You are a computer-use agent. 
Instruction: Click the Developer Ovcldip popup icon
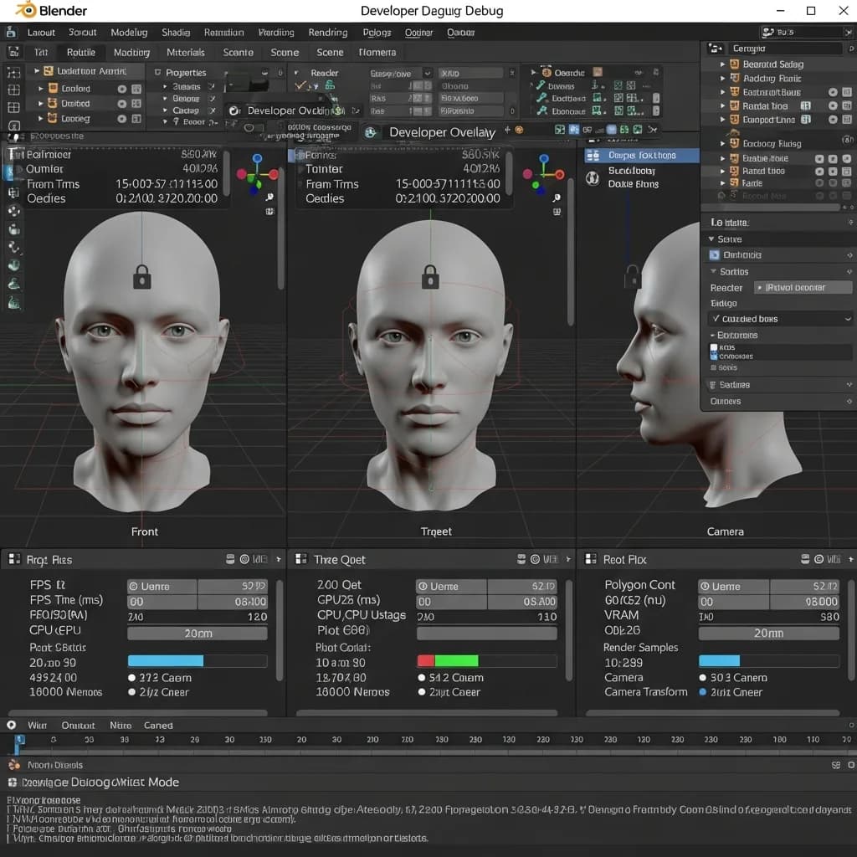click(234, 110)
